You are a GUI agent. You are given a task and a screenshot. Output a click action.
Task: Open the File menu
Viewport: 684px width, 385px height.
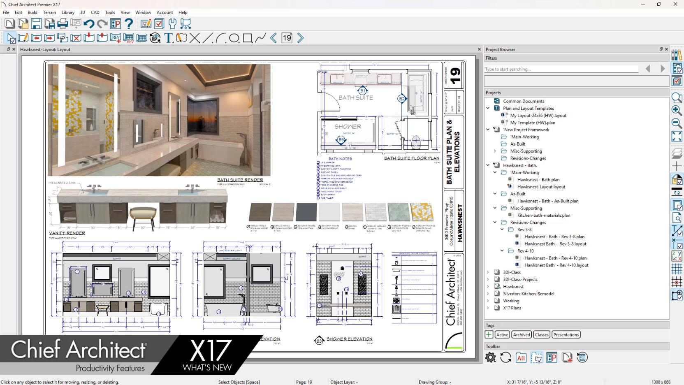pos(6,12)
